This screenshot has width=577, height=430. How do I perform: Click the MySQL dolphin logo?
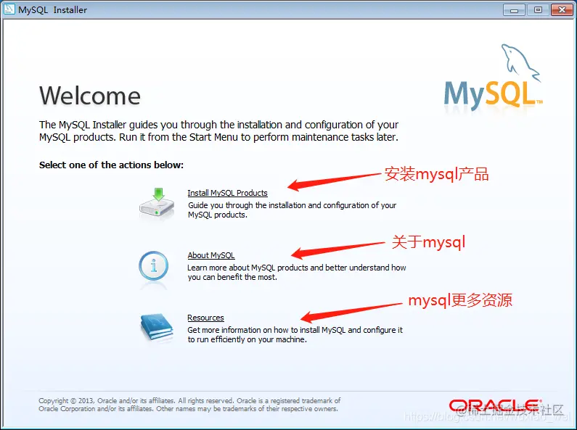point(493,78)
